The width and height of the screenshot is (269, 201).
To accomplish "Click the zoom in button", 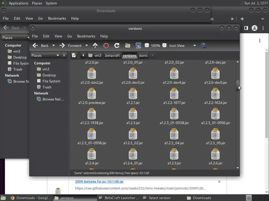I will coord(164,45).
